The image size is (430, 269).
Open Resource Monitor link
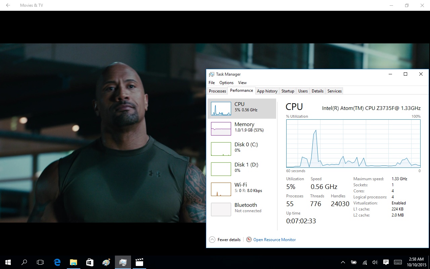274,240
